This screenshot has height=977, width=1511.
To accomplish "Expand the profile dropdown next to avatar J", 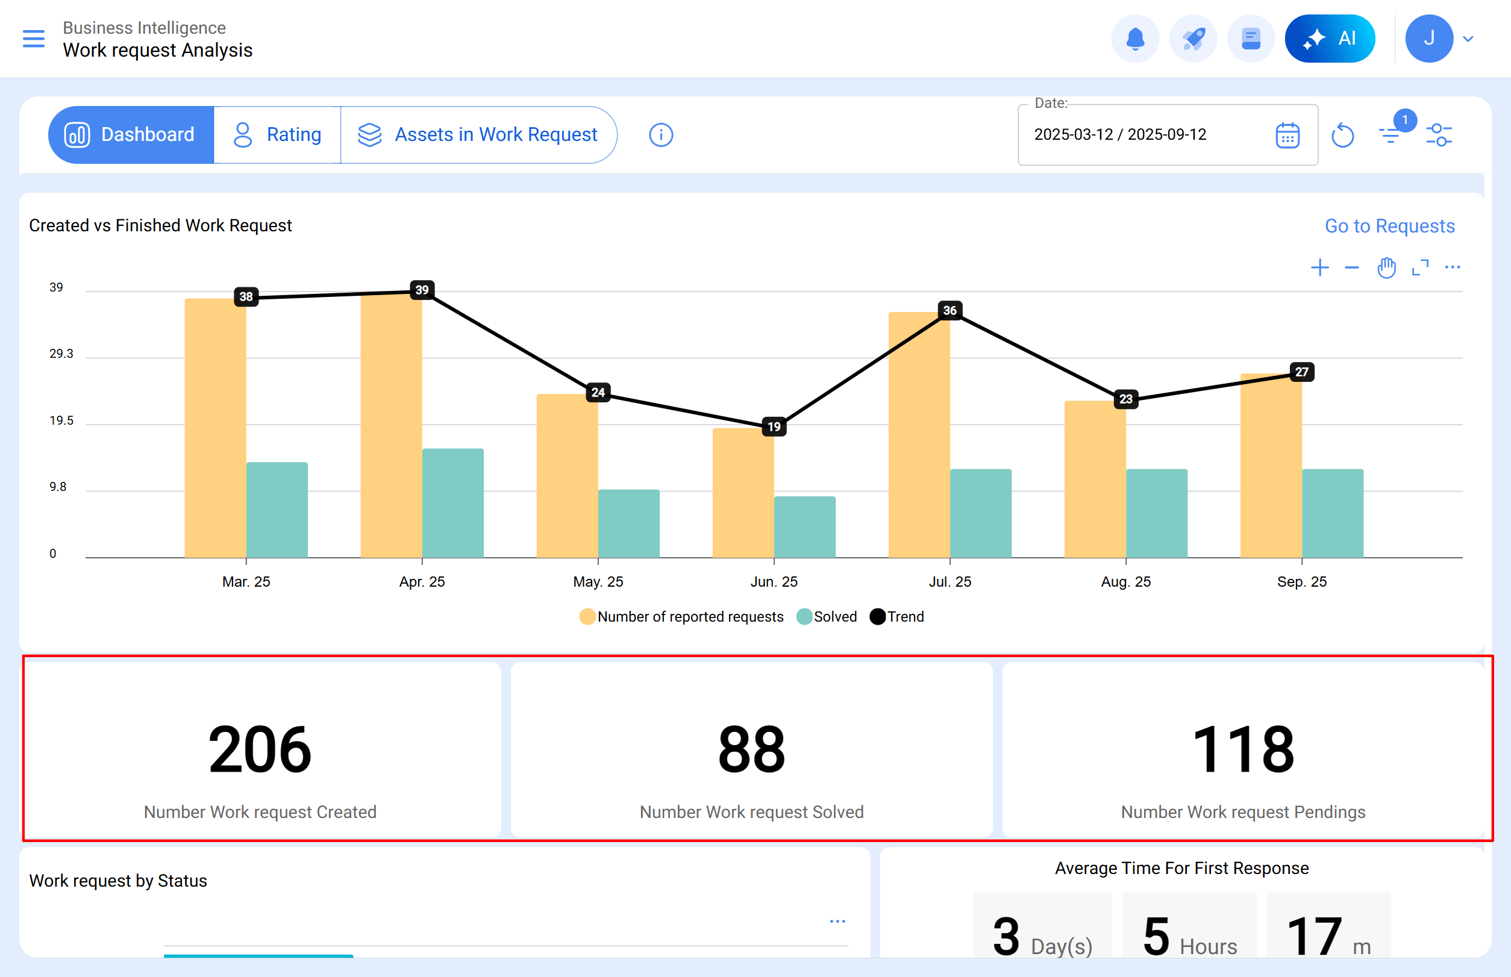I will (1468, 38).
